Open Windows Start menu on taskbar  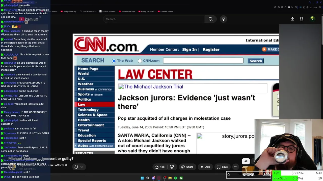click(x=142, y=178)
